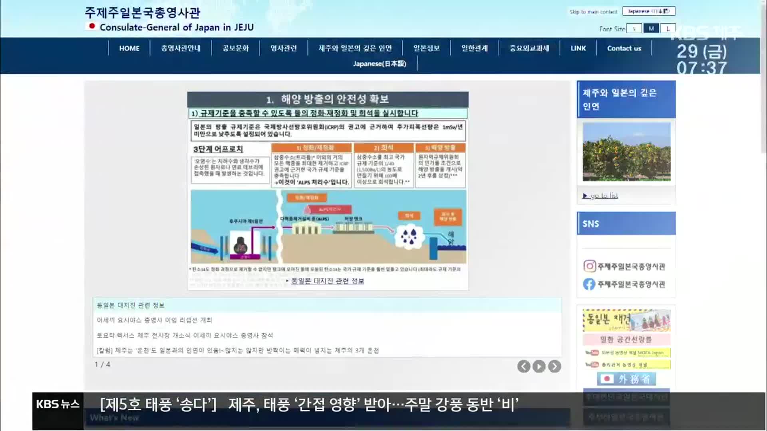Viewport: 767px width, 431px height.
Task: Click the ocean discharge safety slide image
Action: 328,191
